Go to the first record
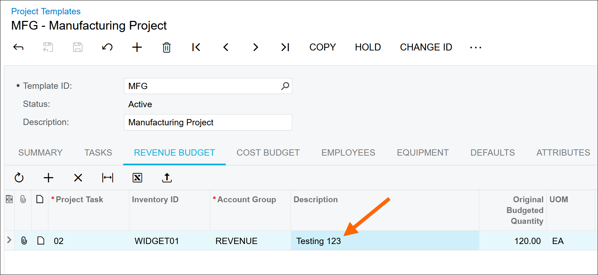This screenshot has width=598, height=275. 196,47
